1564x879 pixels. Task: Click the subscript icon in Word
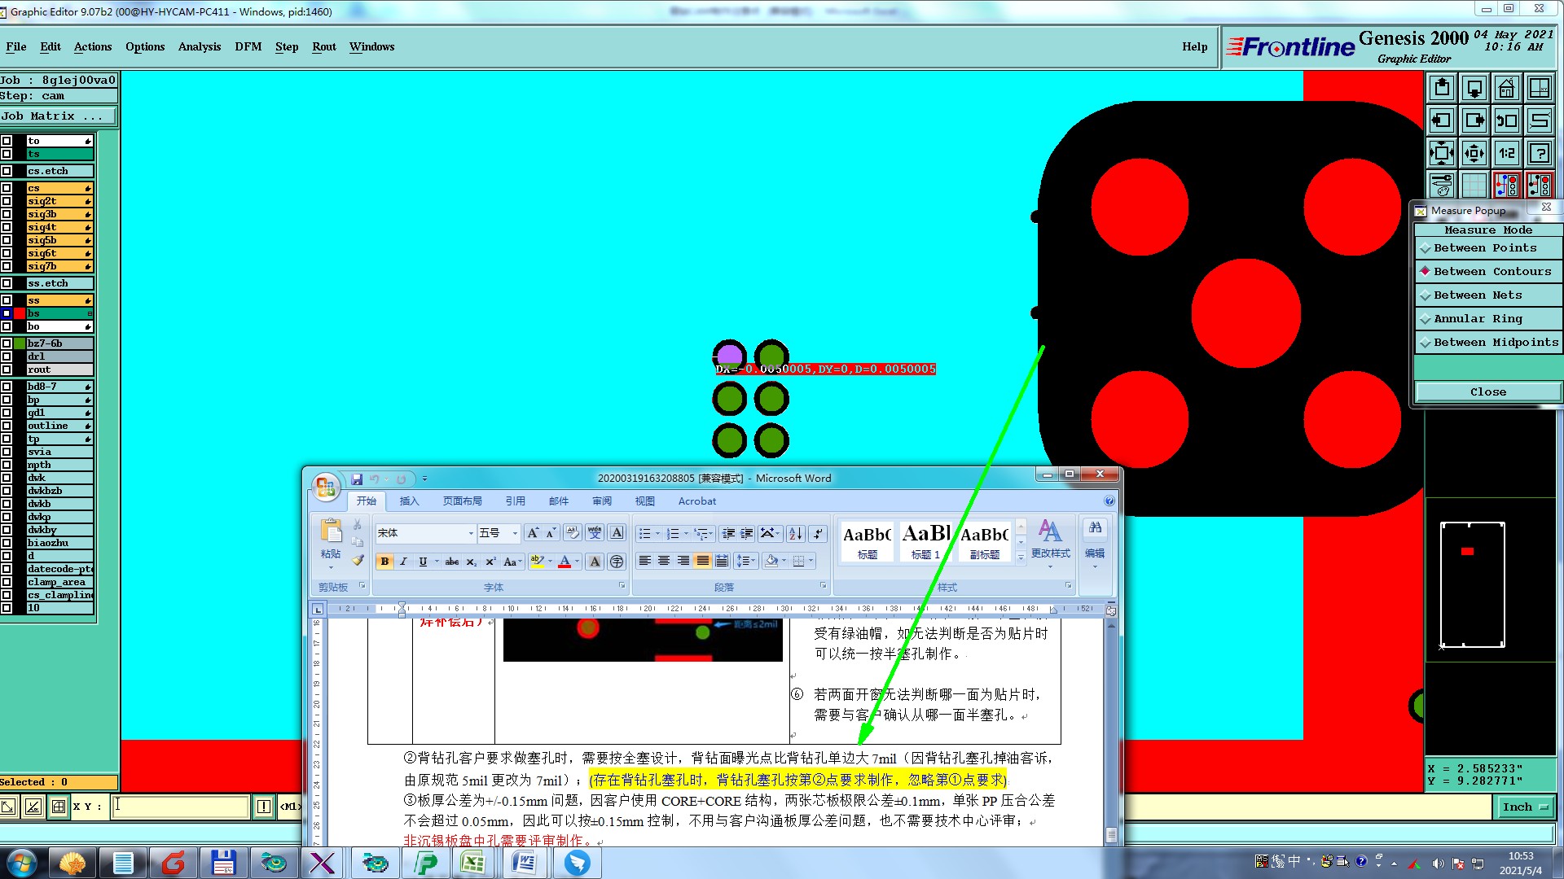tap(472, 562)
